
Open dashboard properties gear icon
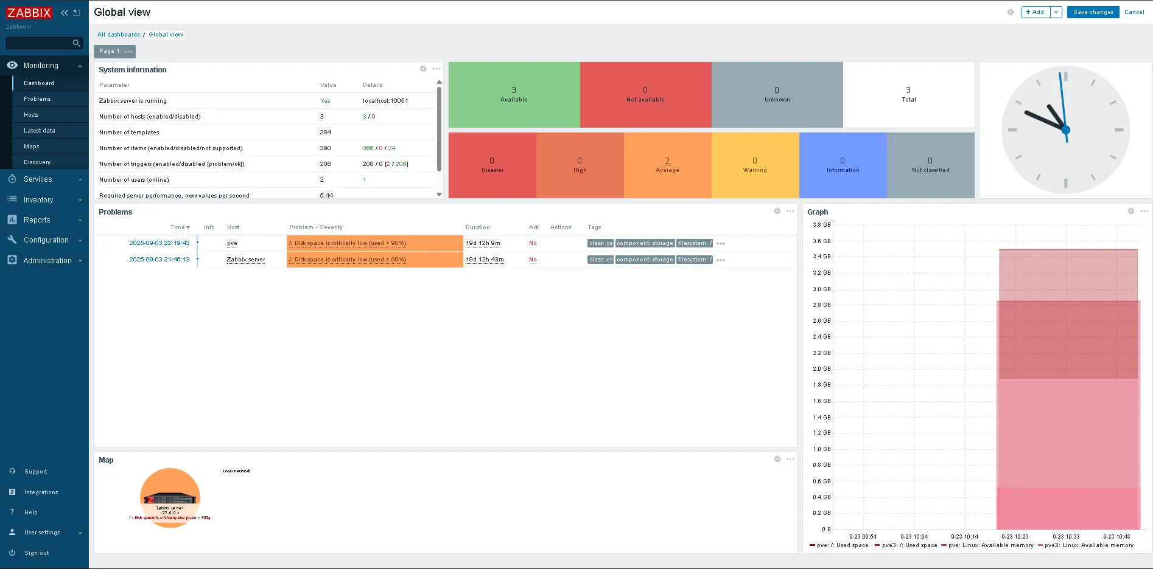click(x=1011, y=12)
